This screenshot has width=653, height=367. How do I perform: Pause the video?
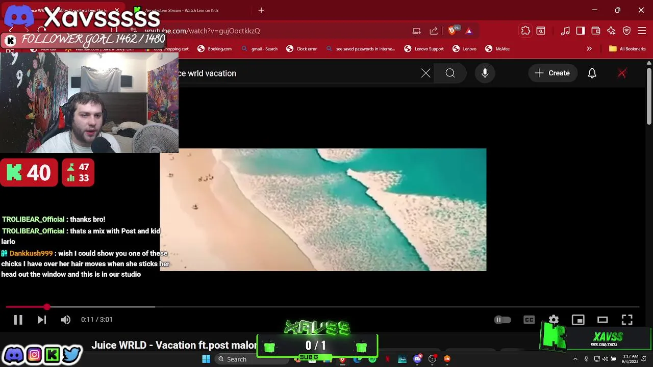[18, 320]
